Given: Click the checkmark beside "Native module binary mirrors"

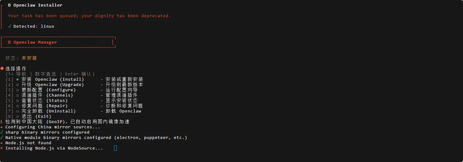Looking at the screenshot, I should (x=2, y=138).
